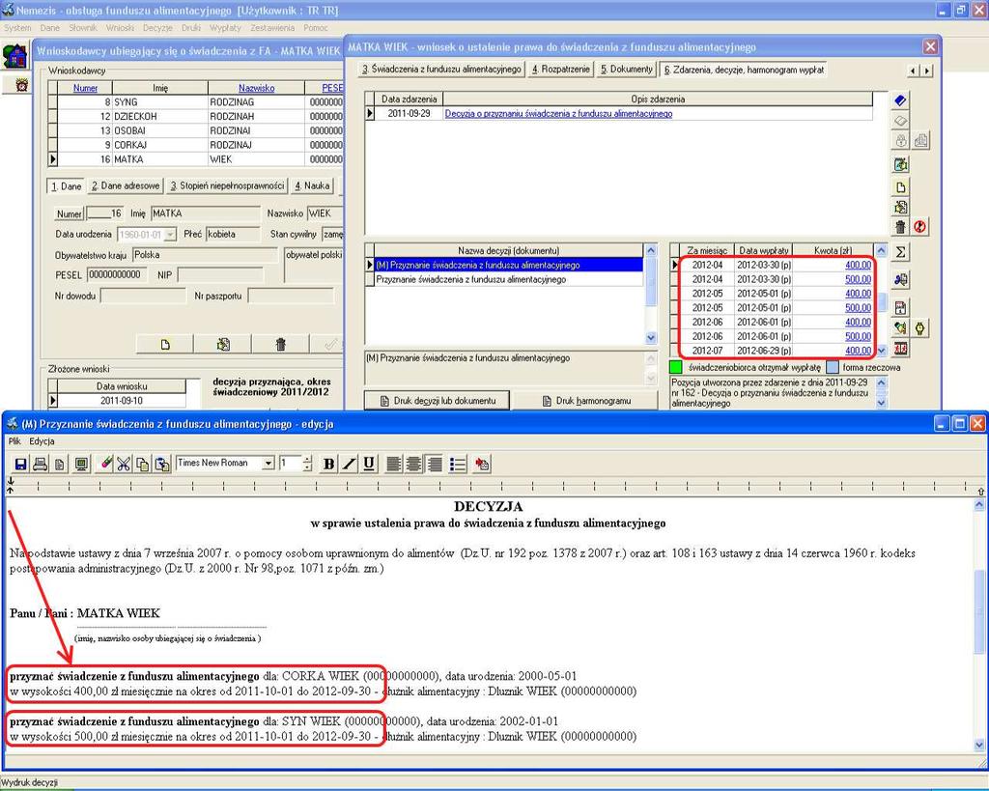This screenshot has height=791, width=989.
Task: Click the page icon next to the printer
Action: (x=60, y=465)
